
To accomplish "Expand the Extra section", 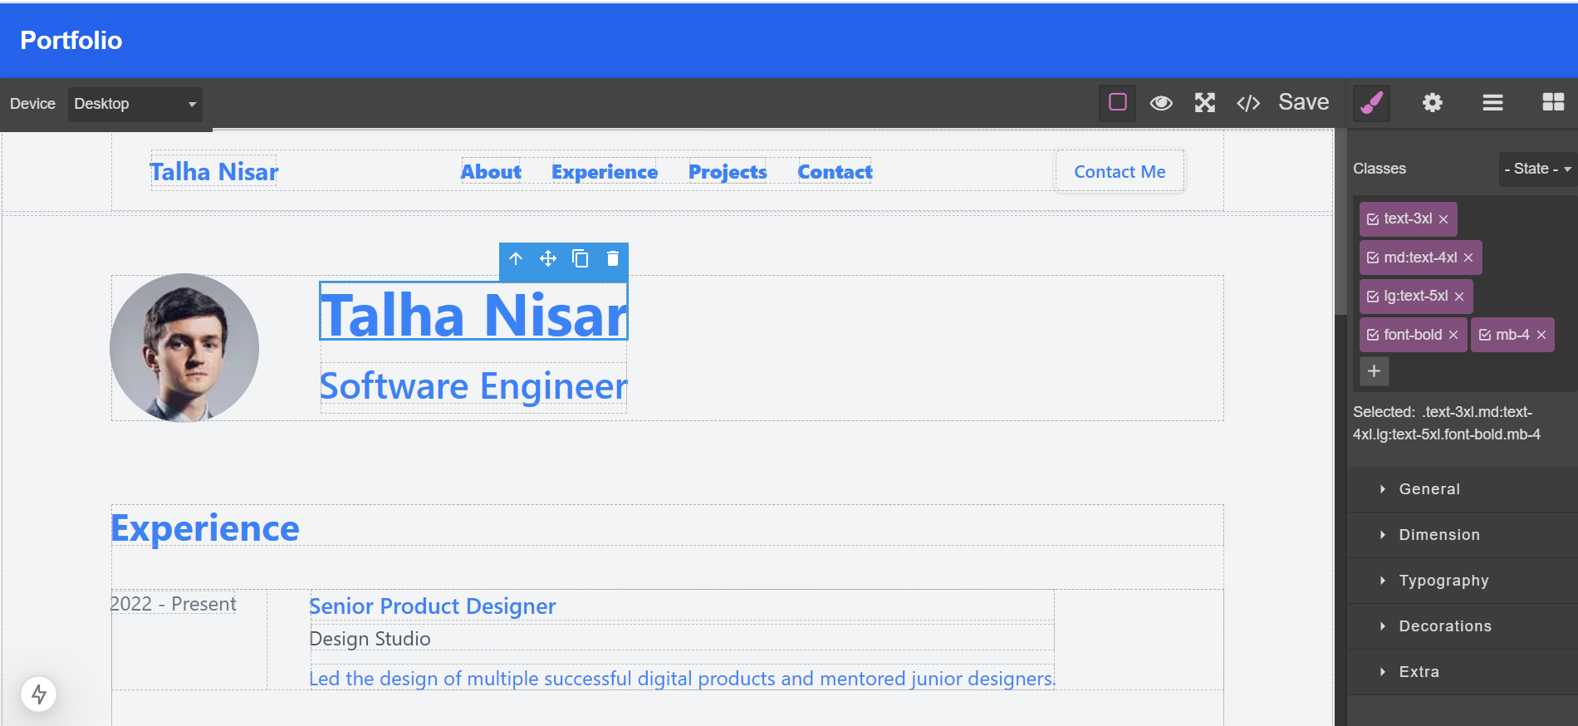I will [1463, 672].
